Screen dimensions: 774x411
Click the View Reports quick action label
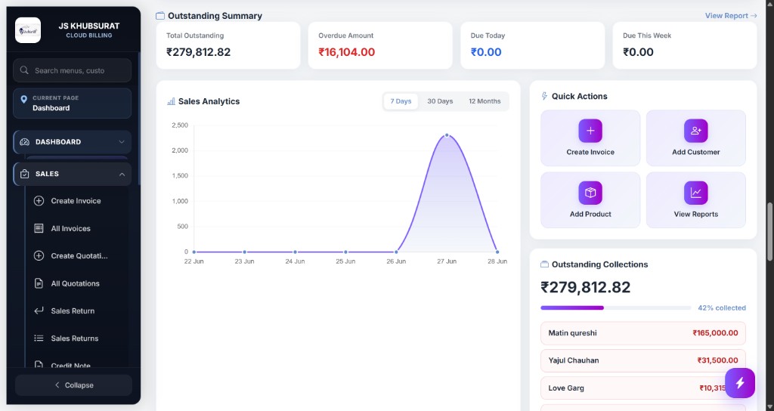point(696,214)
